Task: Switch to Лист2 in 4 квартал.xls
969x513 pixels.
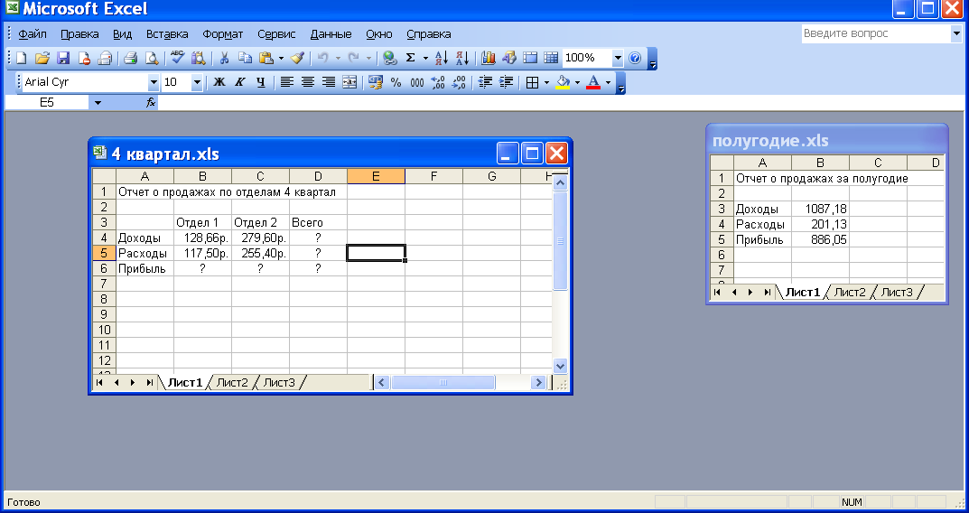Action: [232, 383]
